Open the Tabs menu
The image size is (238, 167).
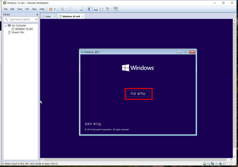pyautogui.click(x=34, y=9)
